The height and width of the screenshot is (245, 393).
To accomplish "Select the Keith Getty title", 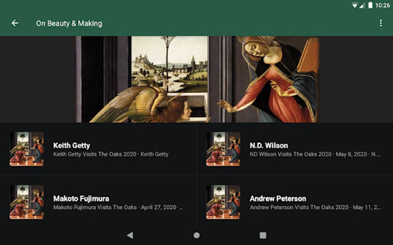I will pos(72,146).
